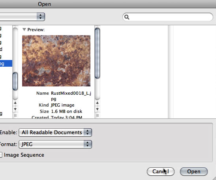Click the Open button
Viewport: 216px width, 180px height.
[x=193, y=171]
